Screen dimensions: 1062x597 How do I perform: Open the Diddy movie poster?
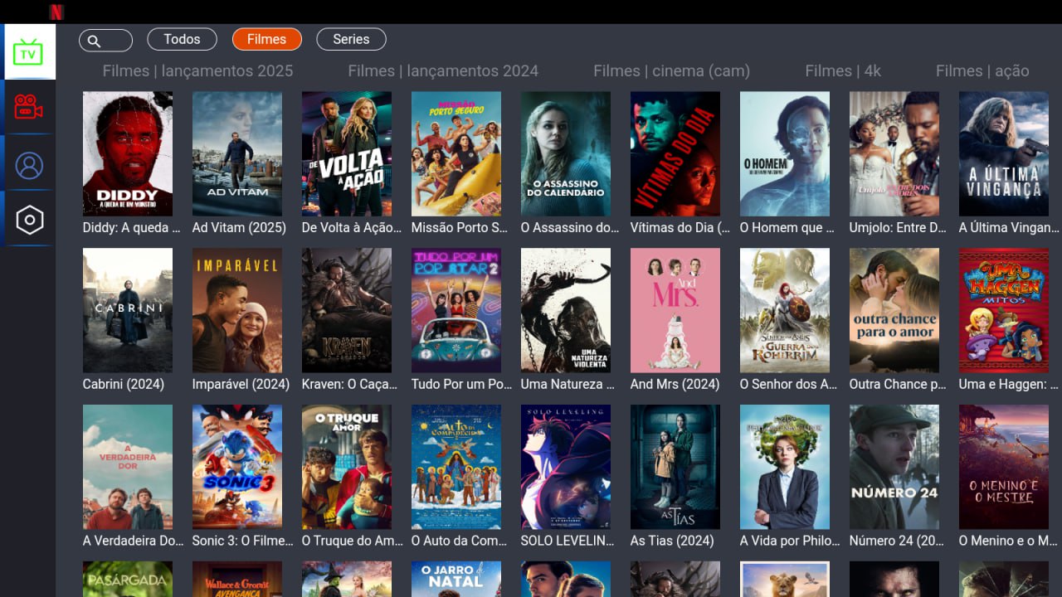128,153
